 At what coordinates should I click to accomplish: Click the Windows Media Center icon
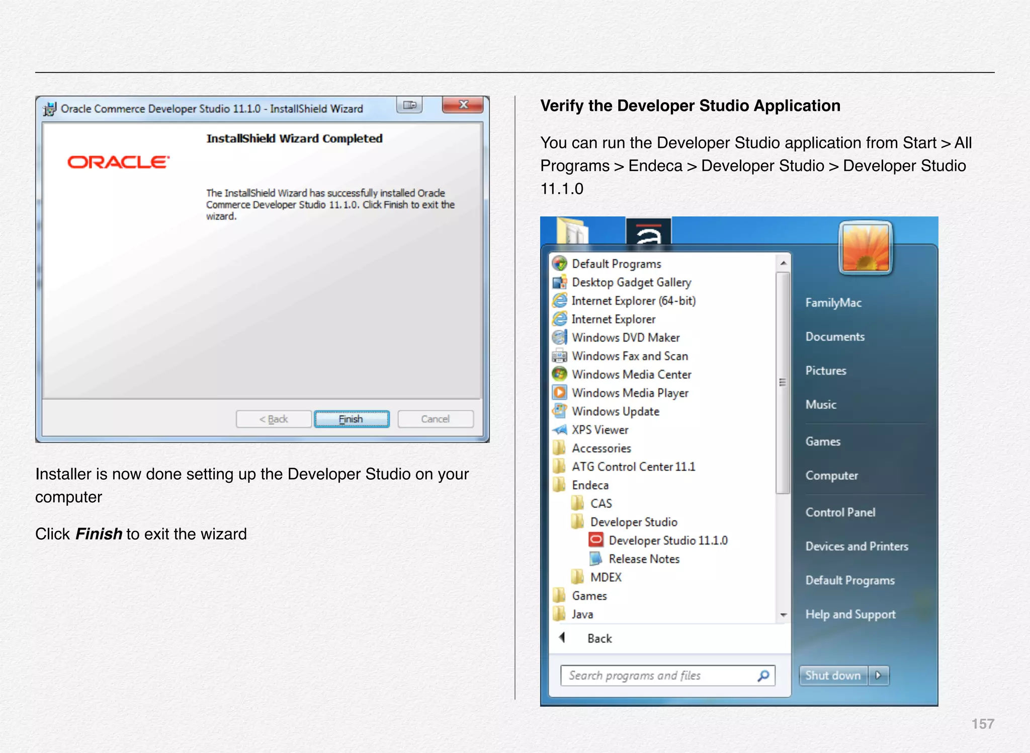point(559,374)
